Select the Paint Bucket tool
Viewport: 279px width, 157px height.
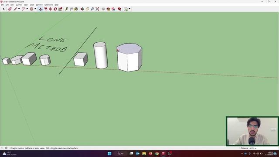(x=76, y=9)
